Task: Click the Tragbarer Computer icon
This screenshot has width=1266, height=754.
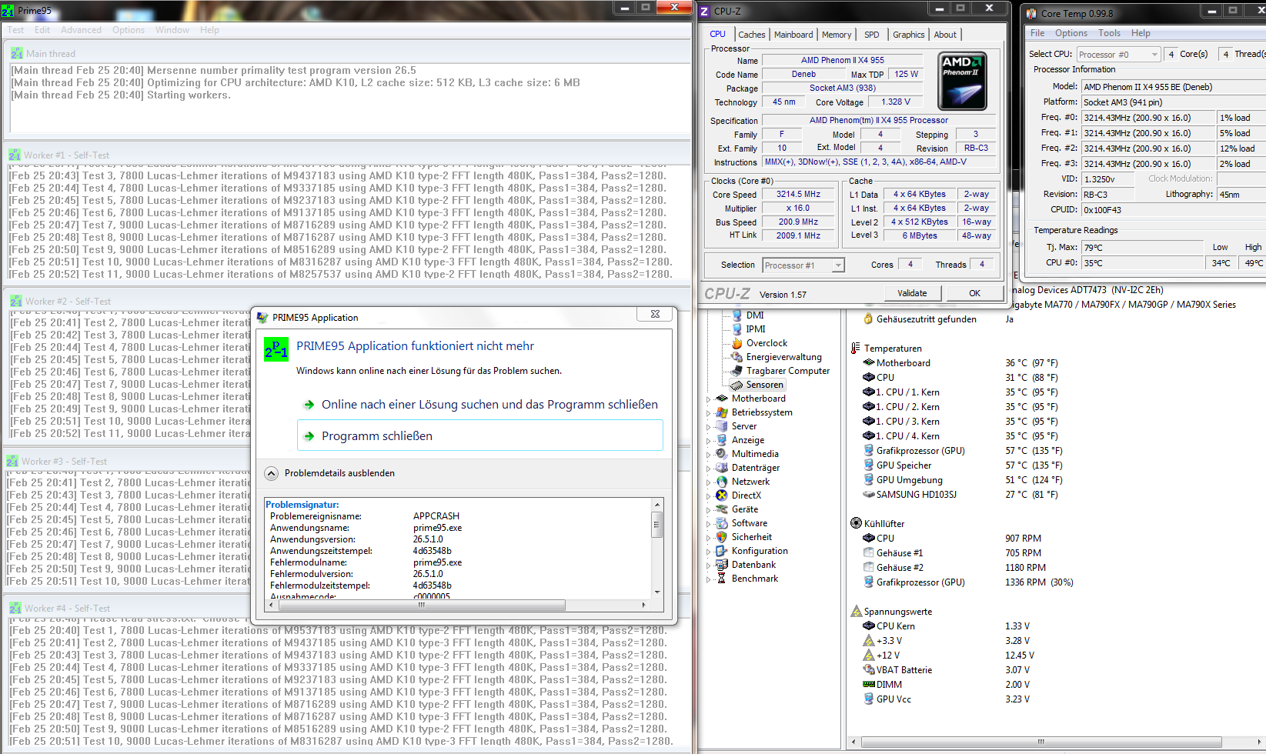Action: coord(737,371)
